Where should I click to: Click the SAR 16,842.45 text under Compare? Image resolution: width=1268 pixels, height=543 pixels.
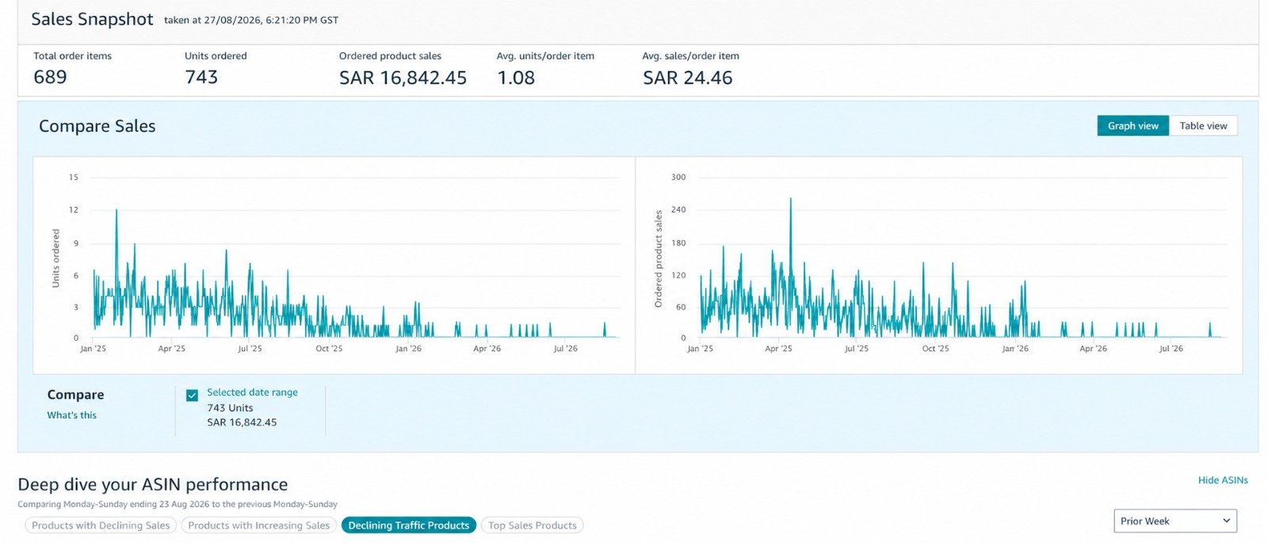242,423
